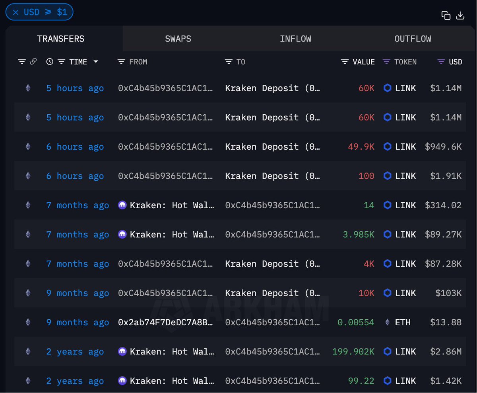
Task: Click Kraken logo in the 99.22 LINK row
Action: pos(122,381)
